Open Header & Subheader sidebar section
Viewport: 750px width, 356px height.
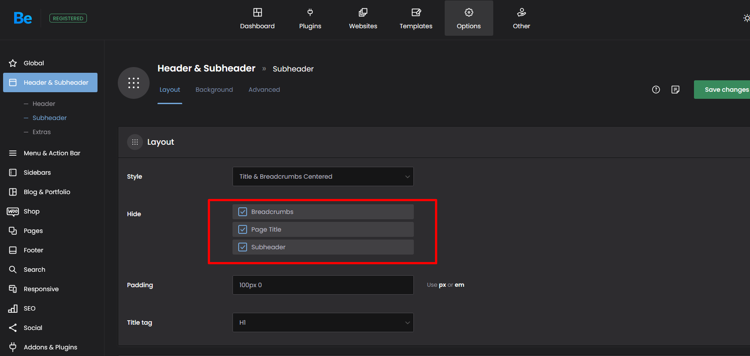50,82
